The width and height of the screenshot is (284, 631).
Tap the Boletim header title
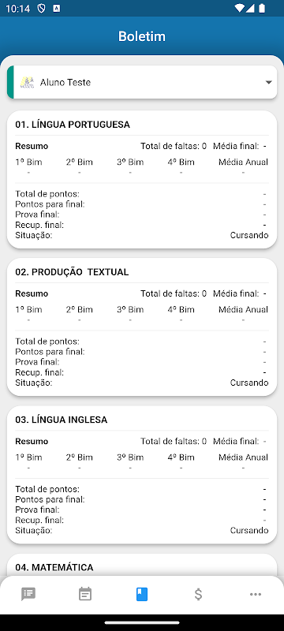point(142,36)
